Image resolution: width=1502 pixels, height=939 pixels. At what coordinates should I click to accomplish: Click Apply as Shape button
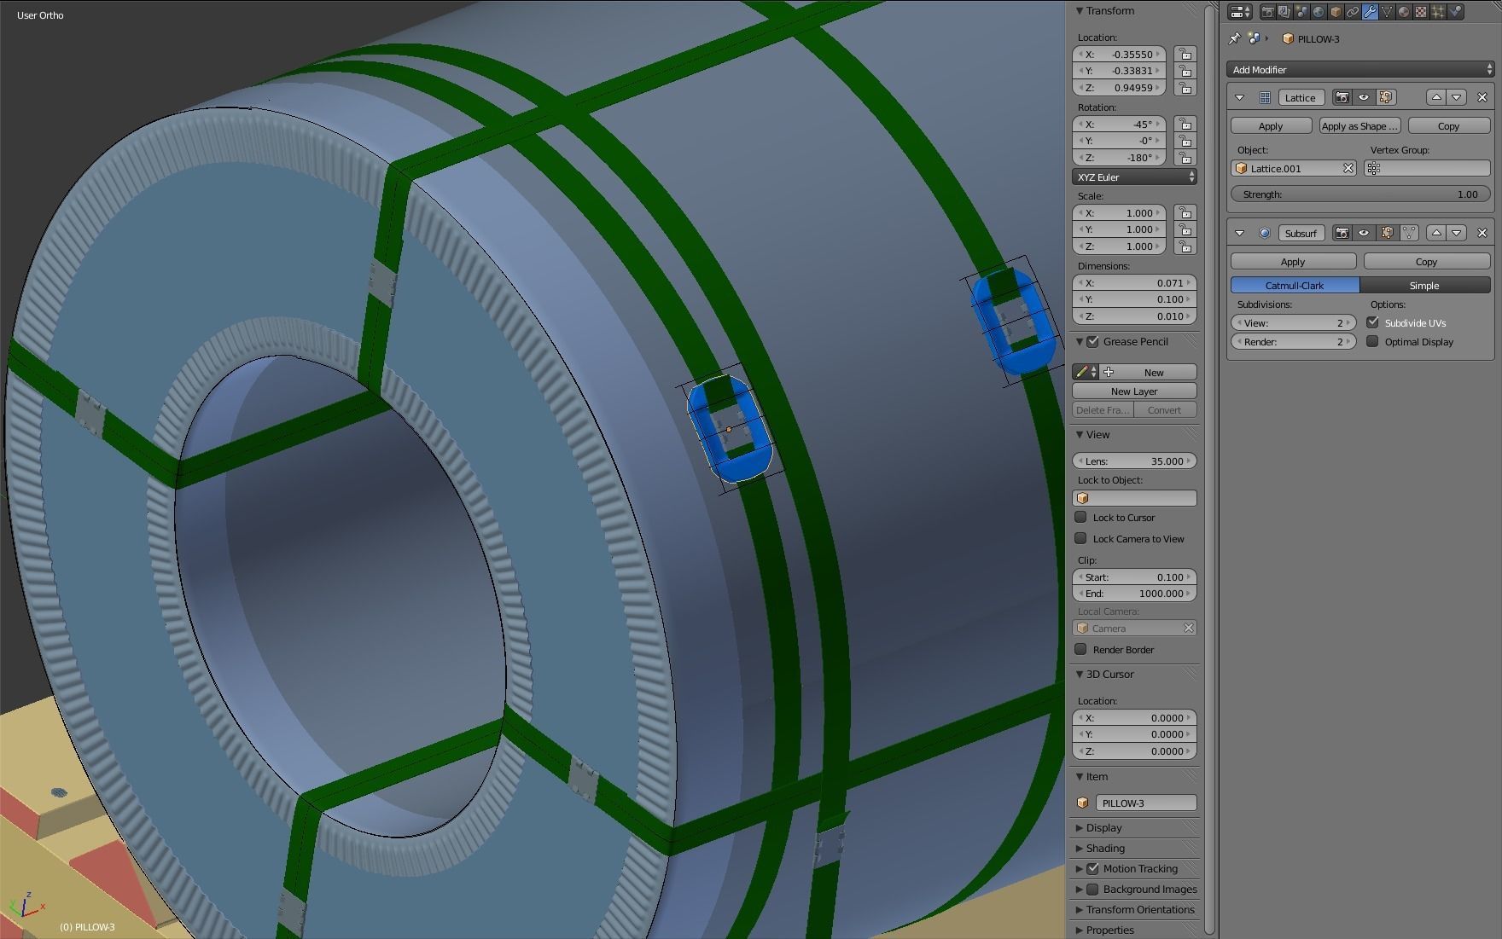1359,125
